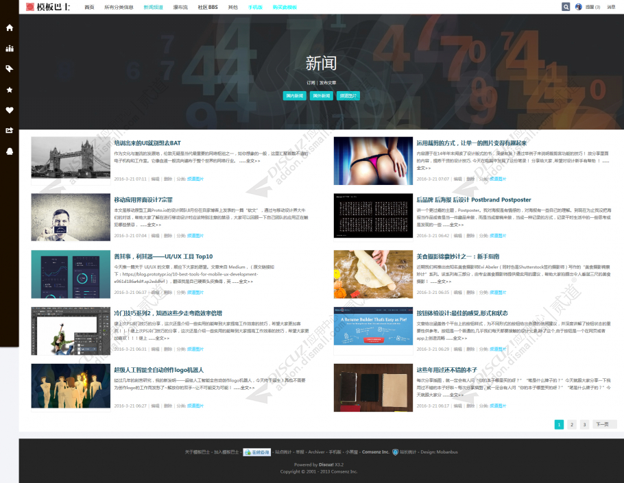Open the 按钮体验设计 article title
This screenshot has height=483, width=624.
pyautogui.click(x=462, y=313)
